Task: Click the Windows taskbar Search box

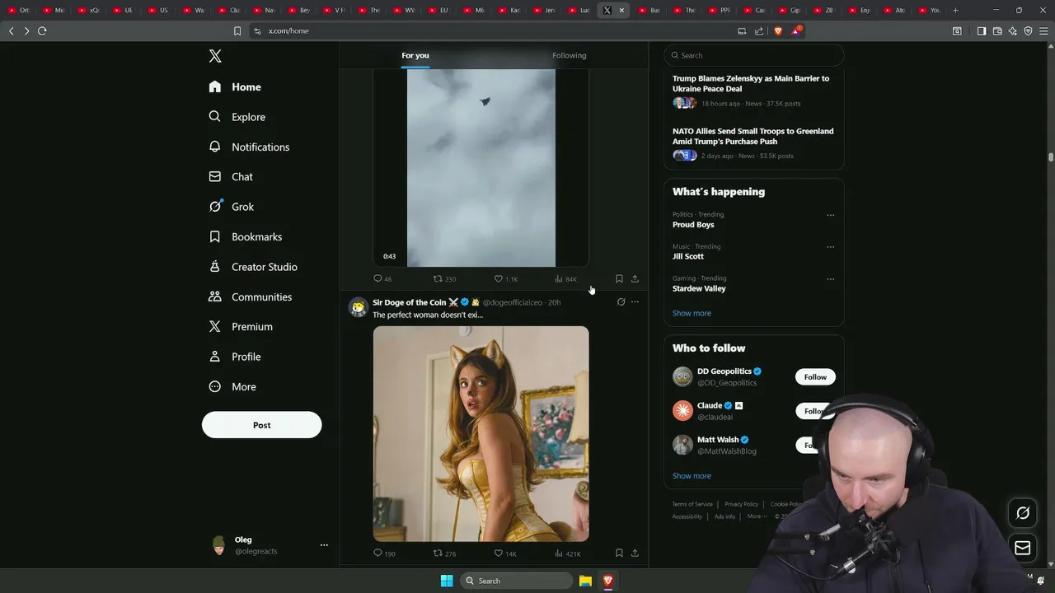Action: point(516,581)
